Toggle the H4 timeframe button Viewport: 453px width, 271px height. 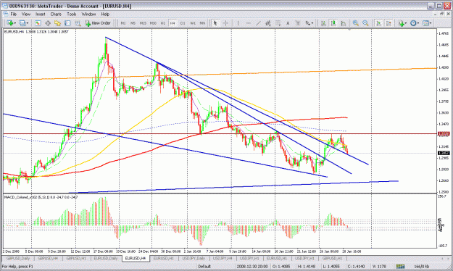coord(173,23)
